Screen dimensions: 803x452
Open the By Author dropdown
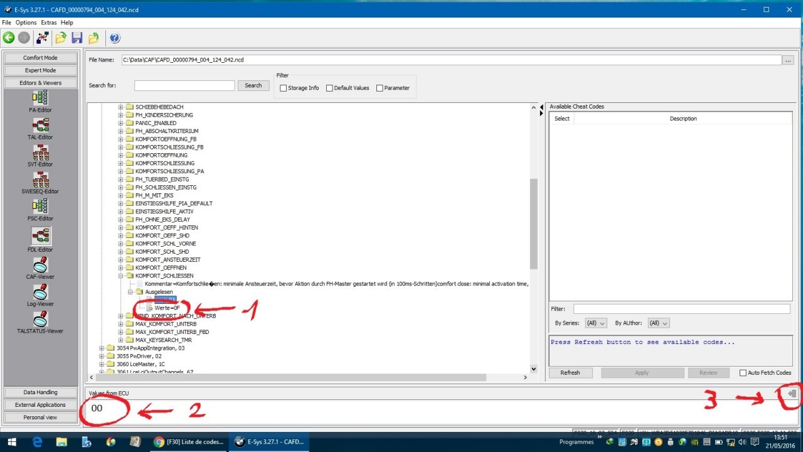pos(657,323)
